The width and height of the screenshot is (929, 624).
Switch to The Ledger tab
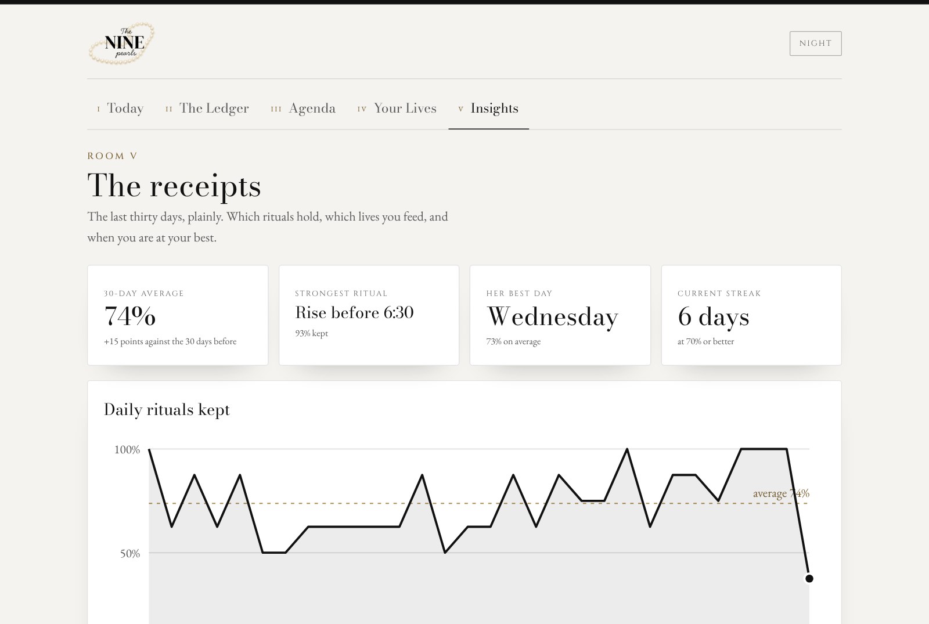(207, 109)
